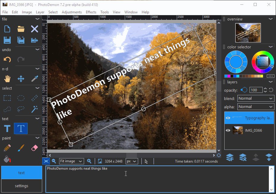Image resolution: width=276 pixels, height=194 pixels.
Task: Move layer down in stack
Action: (269, 157)
